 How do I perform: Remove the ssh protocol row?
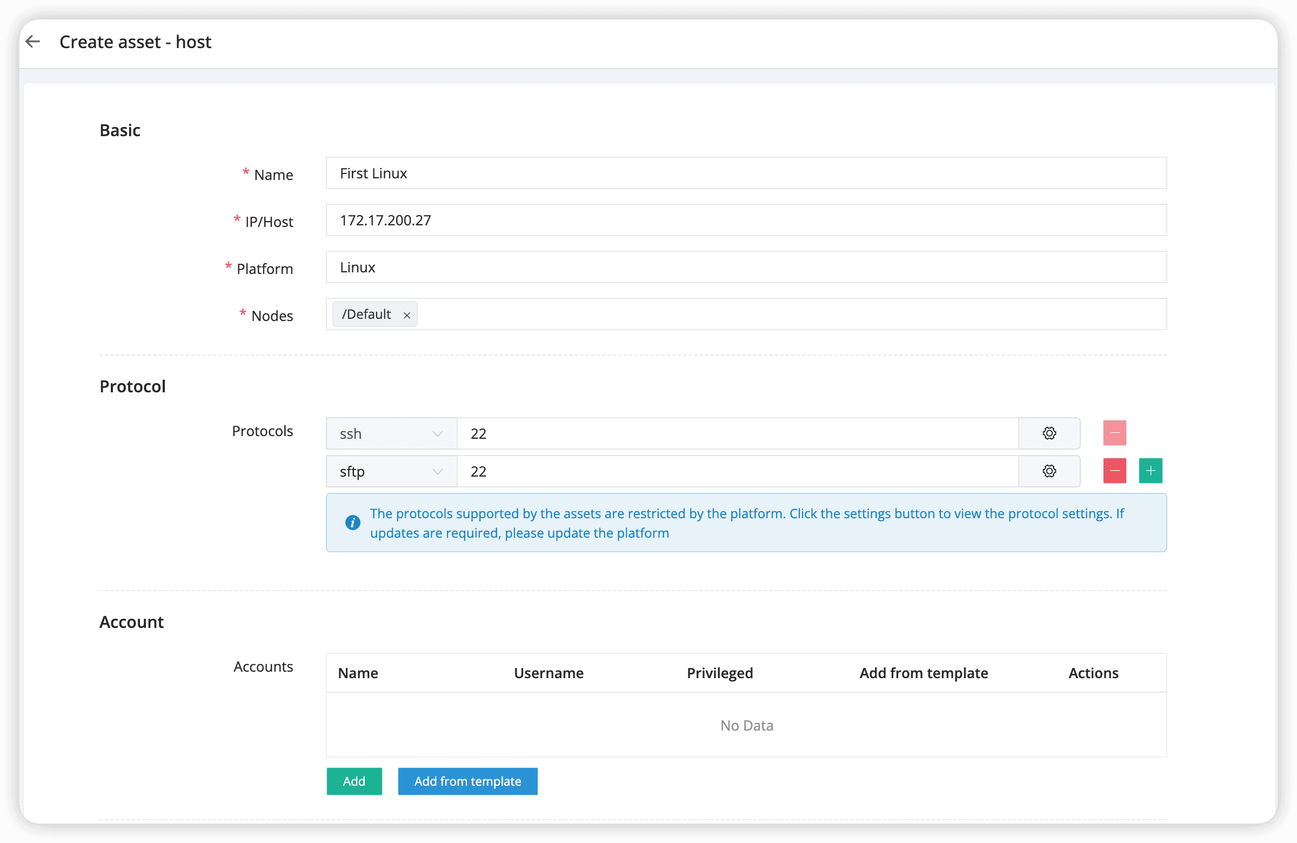(1114, 433)
